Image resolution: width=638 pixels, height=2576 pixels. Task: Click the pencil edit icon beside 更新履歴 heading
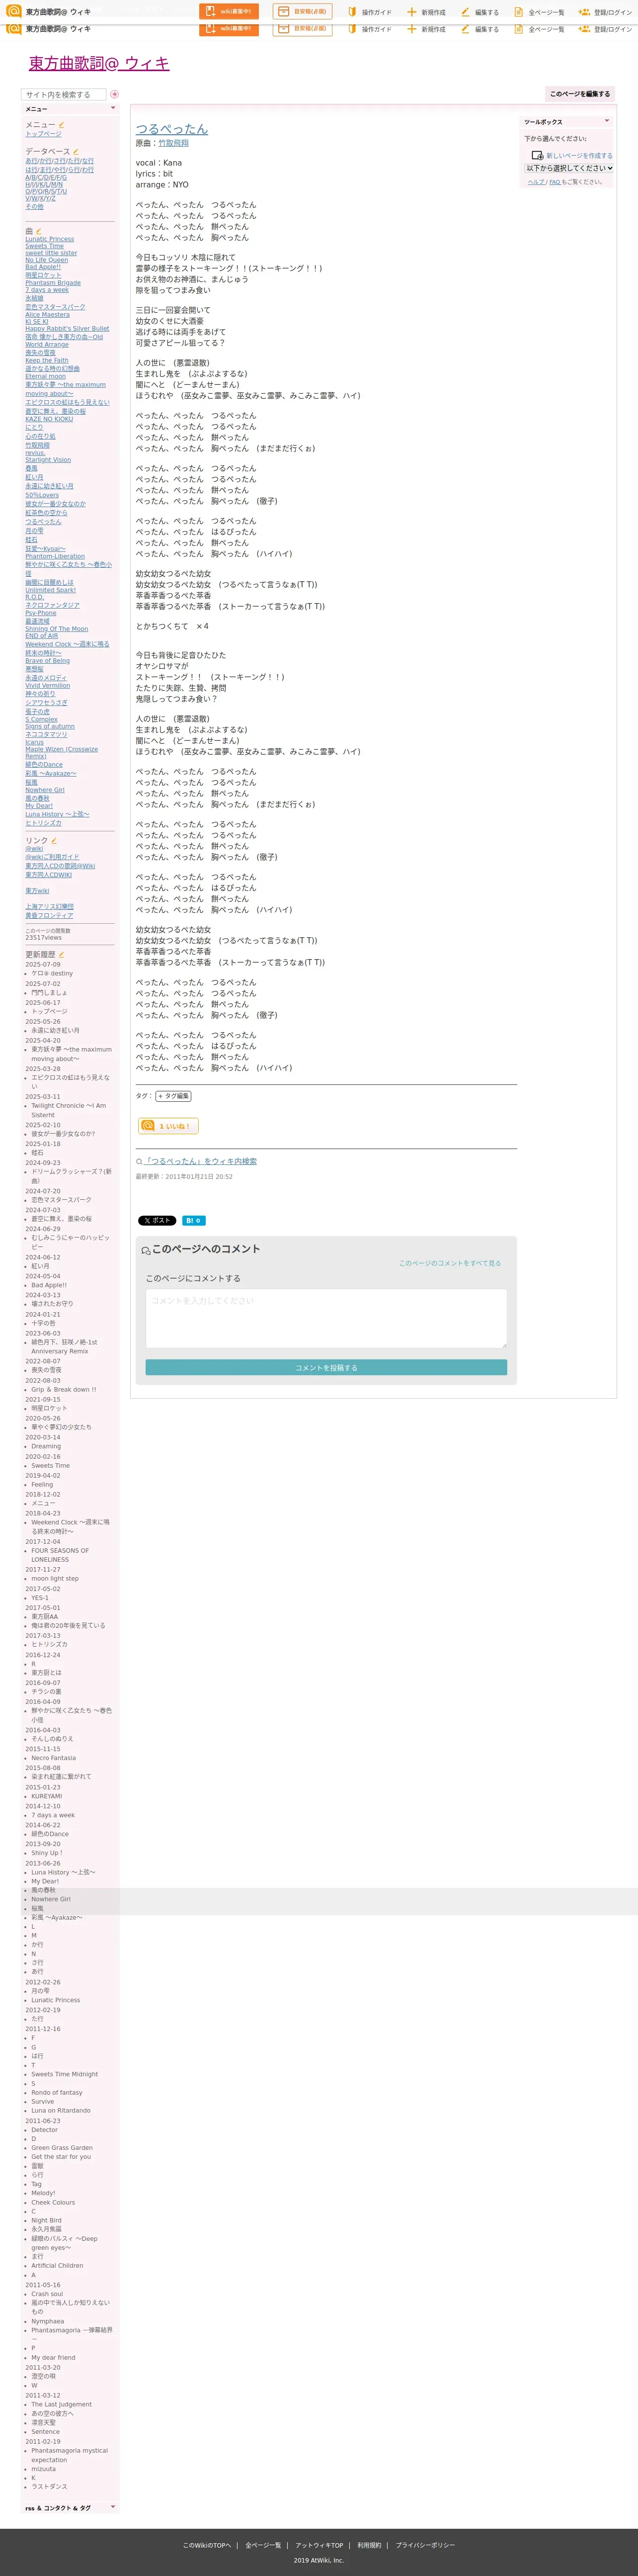tap(61, 954)
